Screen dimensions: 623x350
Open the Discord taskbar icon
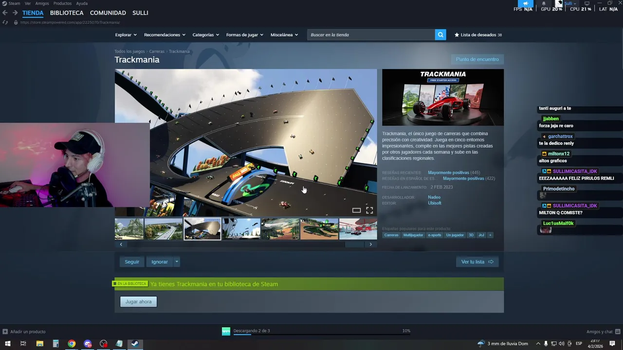pos(88,344)
